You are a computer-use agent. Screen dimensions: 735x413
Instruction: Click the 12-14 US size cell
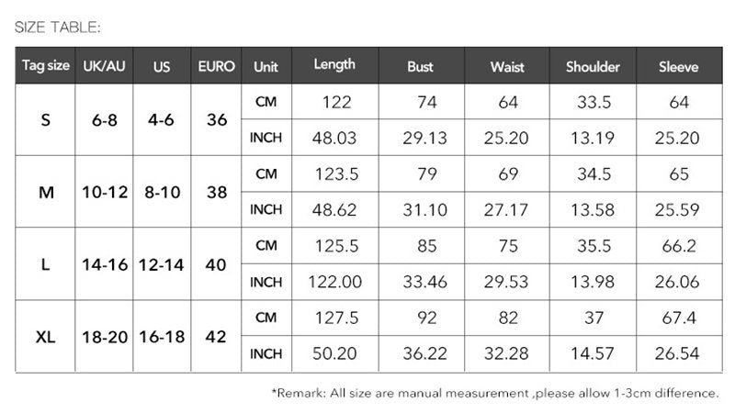click(162, 264)
